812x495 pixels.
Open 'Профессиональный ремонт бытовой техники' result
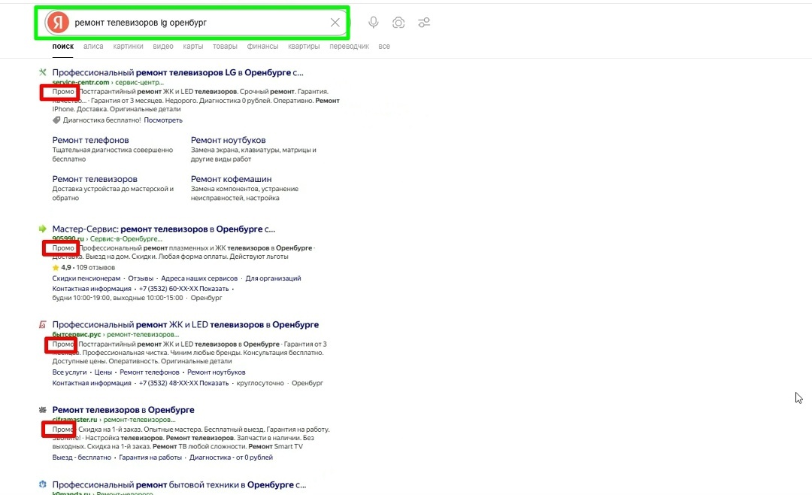[179, 484]
